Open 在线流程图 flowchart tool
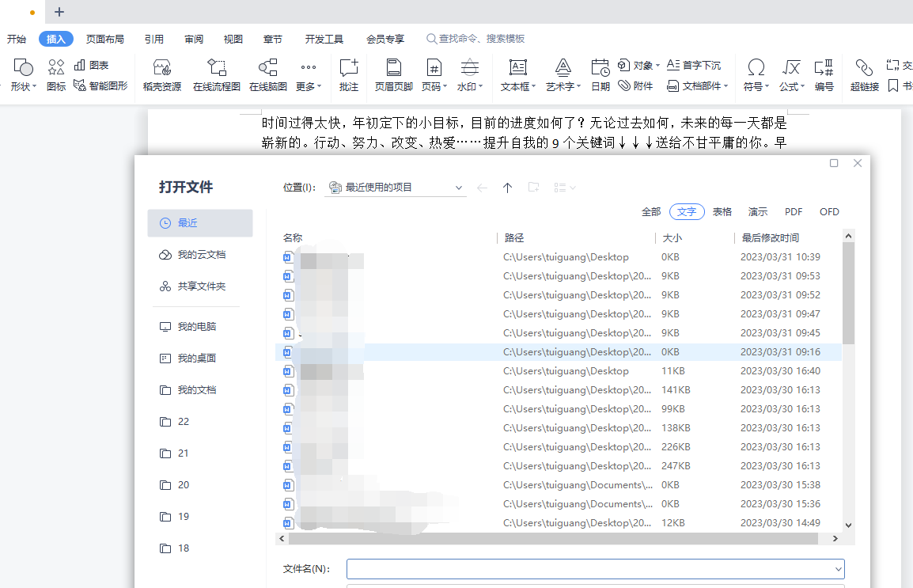Viewport: 913px width, 588px height. (x=217, y=75)
